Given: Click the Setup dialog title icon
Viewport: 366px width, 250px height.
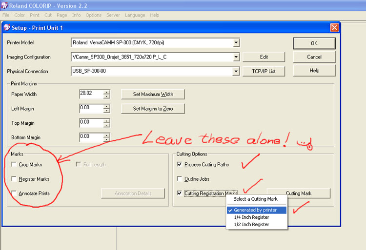Looking at the screenshot, I should (x=7, y=27).
